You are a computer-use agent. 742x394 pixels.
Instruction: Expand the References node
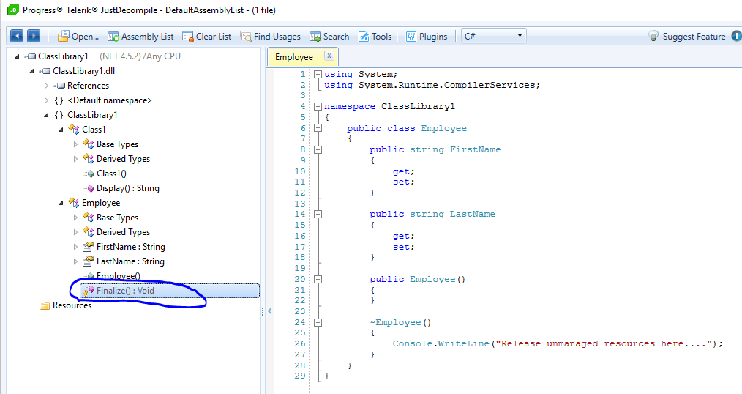46,86
